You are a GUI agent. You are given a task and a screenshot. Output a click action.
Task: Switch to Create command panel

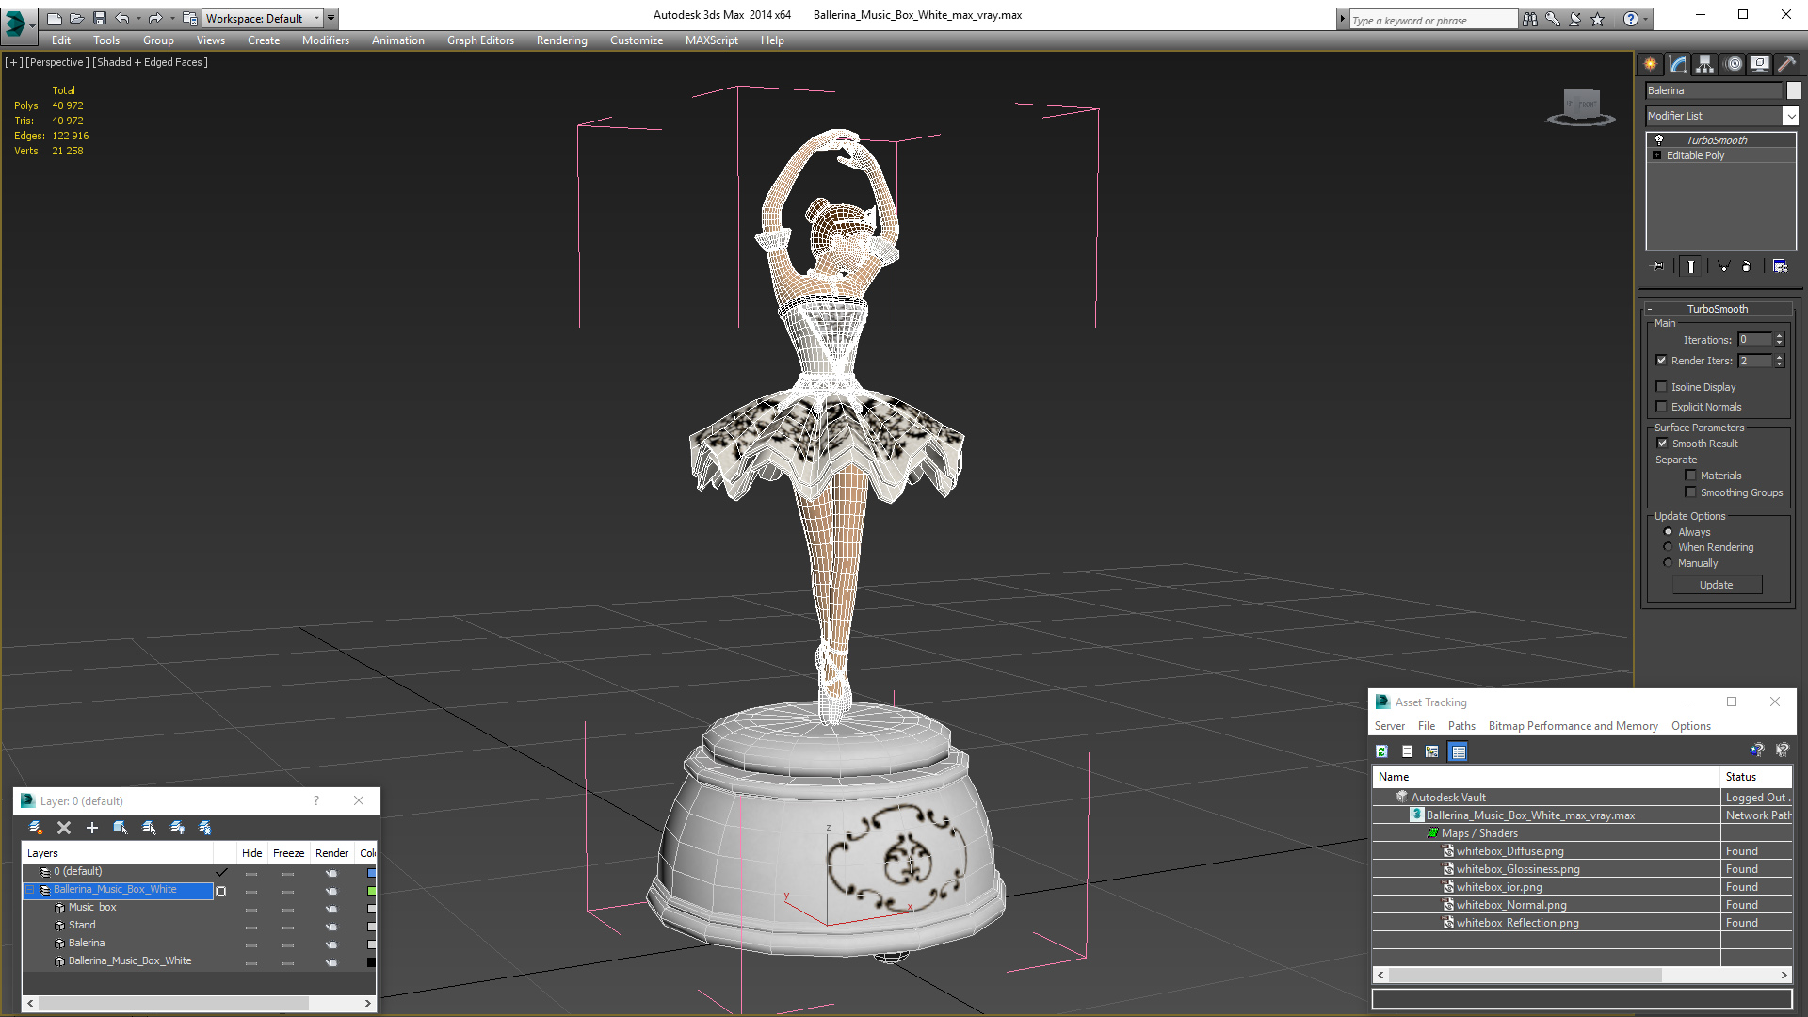[1651, 64]
